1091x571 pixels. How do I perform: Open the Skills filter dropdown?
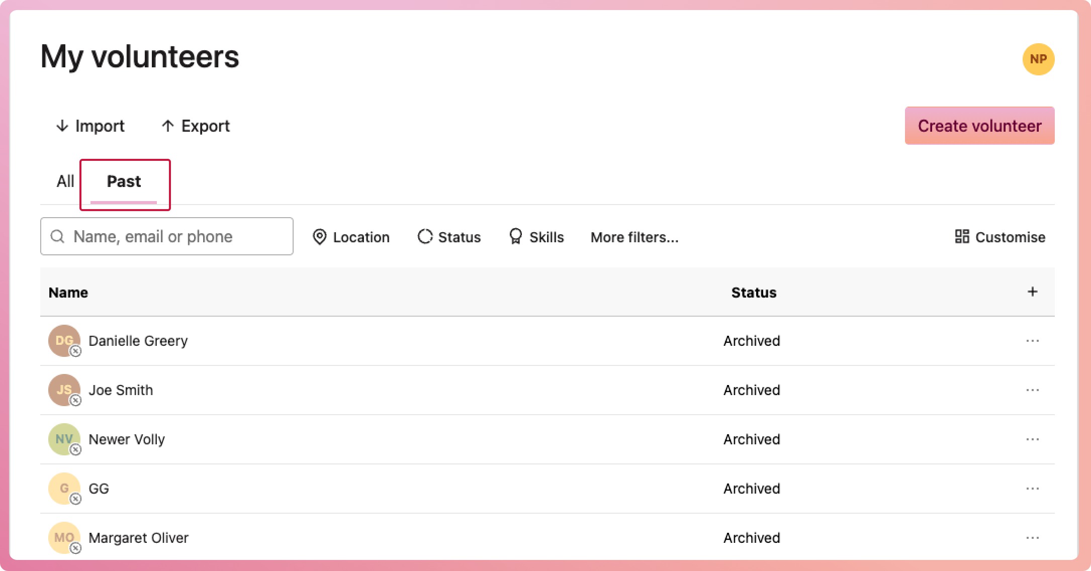point(536,237)
